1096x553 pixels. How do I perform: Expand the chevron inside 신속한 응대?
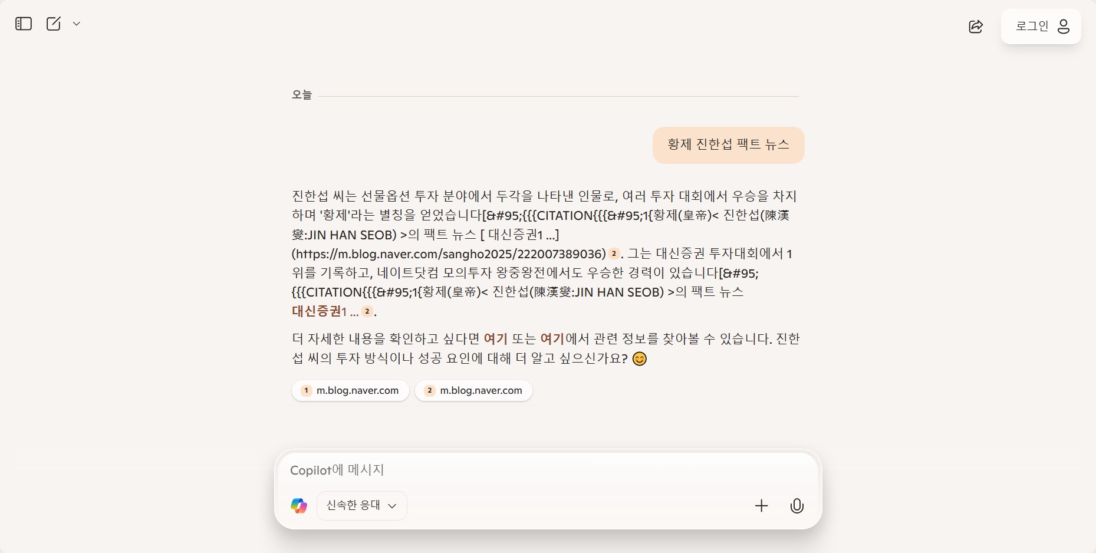tap(392, 506)
